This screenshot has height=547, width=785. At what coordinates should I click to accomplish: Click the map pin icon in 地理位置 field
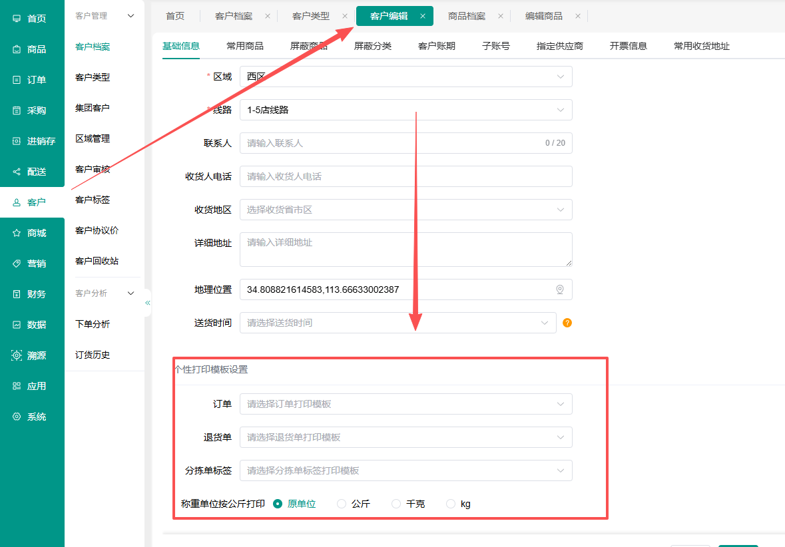coord(560,289)
